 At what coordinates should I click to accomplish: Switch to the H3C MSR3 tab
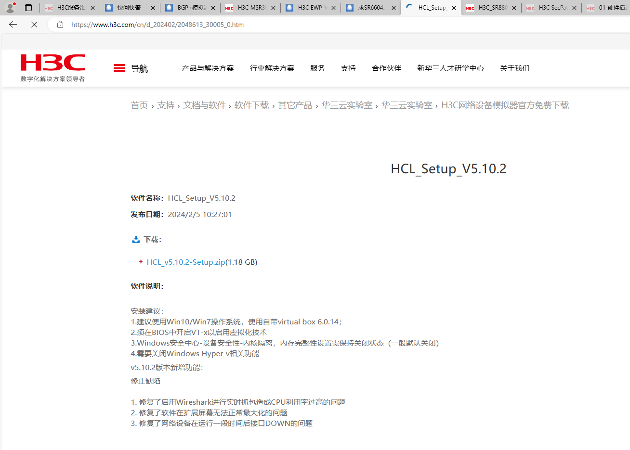click(x=250, y=8)
